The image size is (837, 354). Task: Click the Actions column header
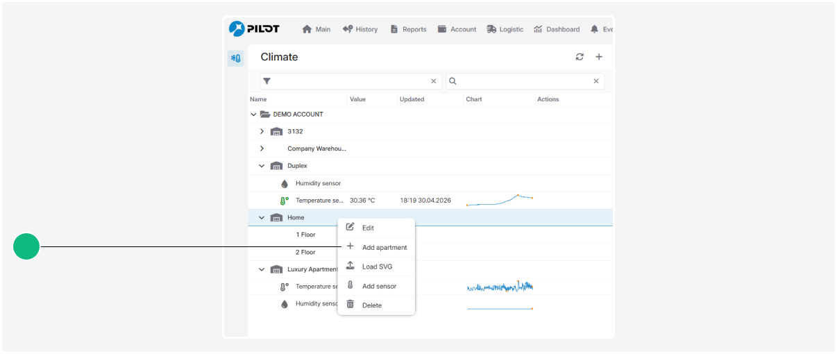coord(548,99)
